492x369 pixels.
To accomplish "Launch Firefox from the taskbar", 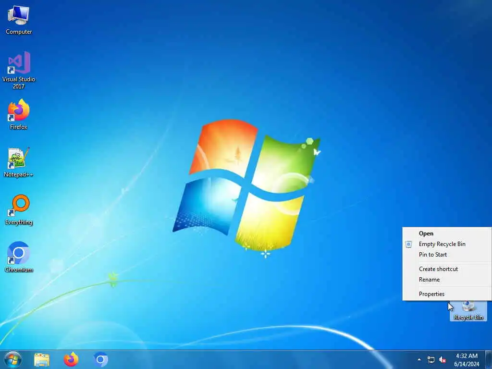I will pos(71,359).
